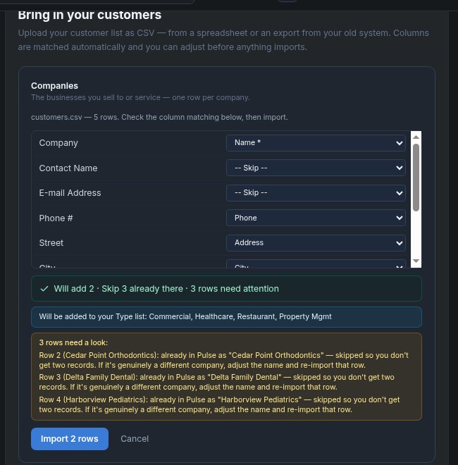Viewport: 458px width, 465px height.
Task: Click the 'Company' column label
Action: 58,143
